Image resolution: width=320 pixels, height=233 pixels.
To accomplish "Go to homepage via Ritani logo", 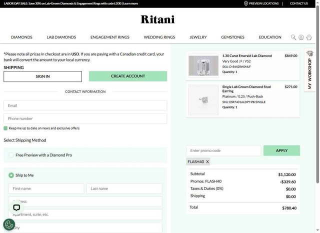I will point(157,19).
